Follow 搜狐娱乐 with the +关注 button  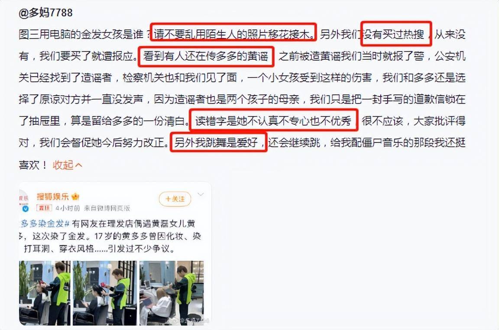click(175, 199)
